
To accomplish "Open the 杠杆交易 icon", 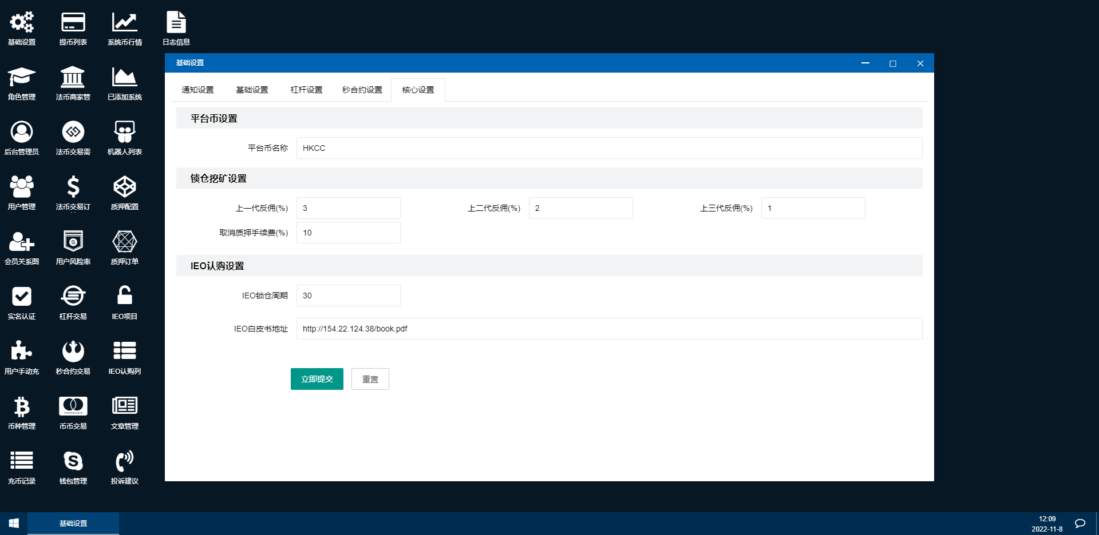I will coord(73,297).
